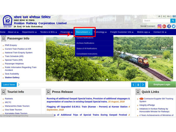
Task: Open Initiatives in Konkan Railway link
Action: (x=154, y=110)
